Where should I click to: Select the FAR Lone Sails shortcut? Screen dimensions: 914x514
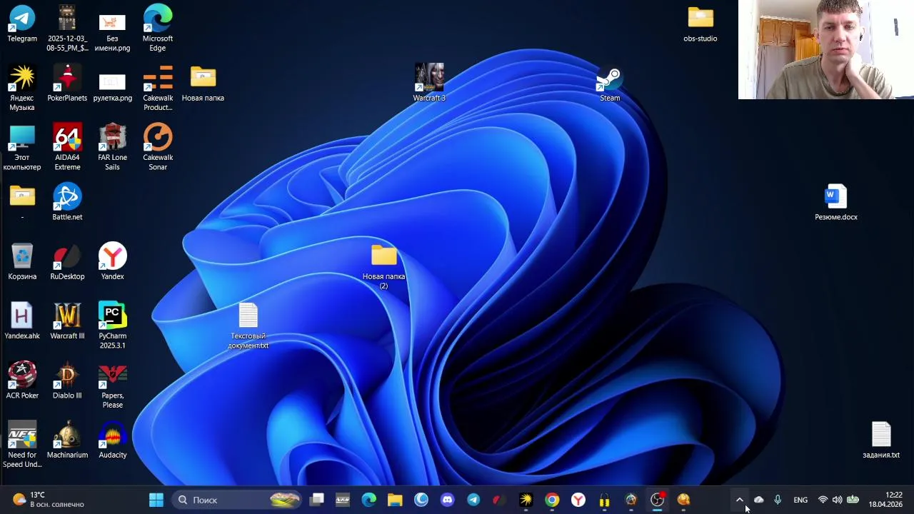pyautogui.click(x=112, y=148)
